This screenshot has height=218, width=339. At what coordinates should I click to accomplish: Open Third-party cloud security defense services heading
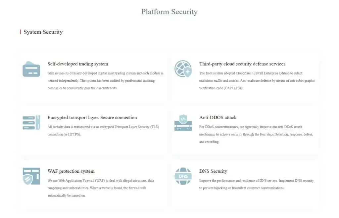(x=242, y=64)
